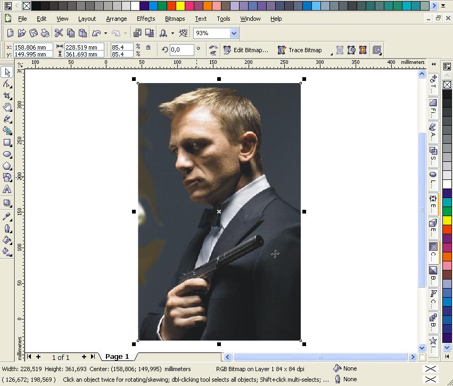Select the Text tool
This screenshot has height=386, width=453.
(7, 189)
